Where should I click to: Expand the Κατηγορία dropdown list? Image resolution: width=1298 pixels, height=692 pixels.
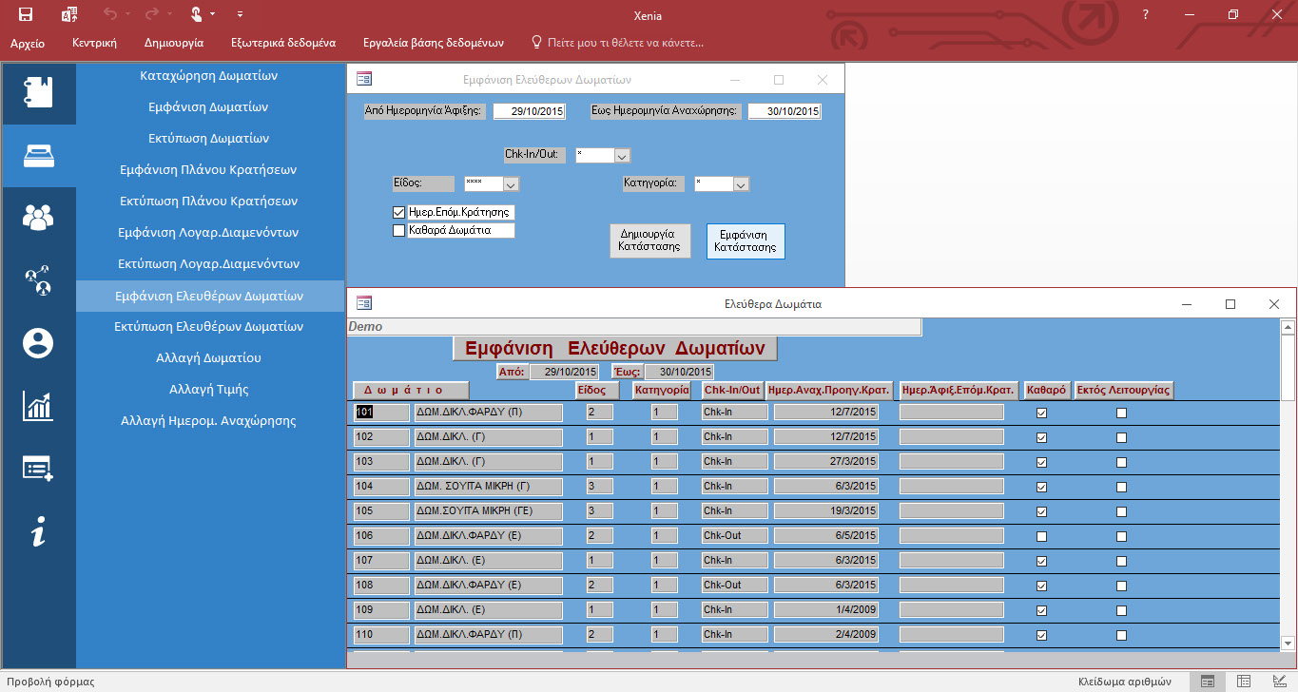pos(742,184)
